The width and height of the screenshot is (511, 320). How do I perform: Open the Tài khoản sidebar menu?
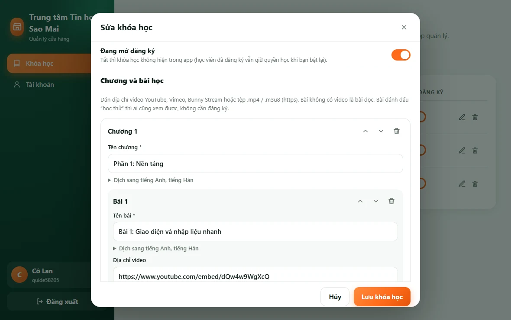pyautogui.click(x=49, y=85)
